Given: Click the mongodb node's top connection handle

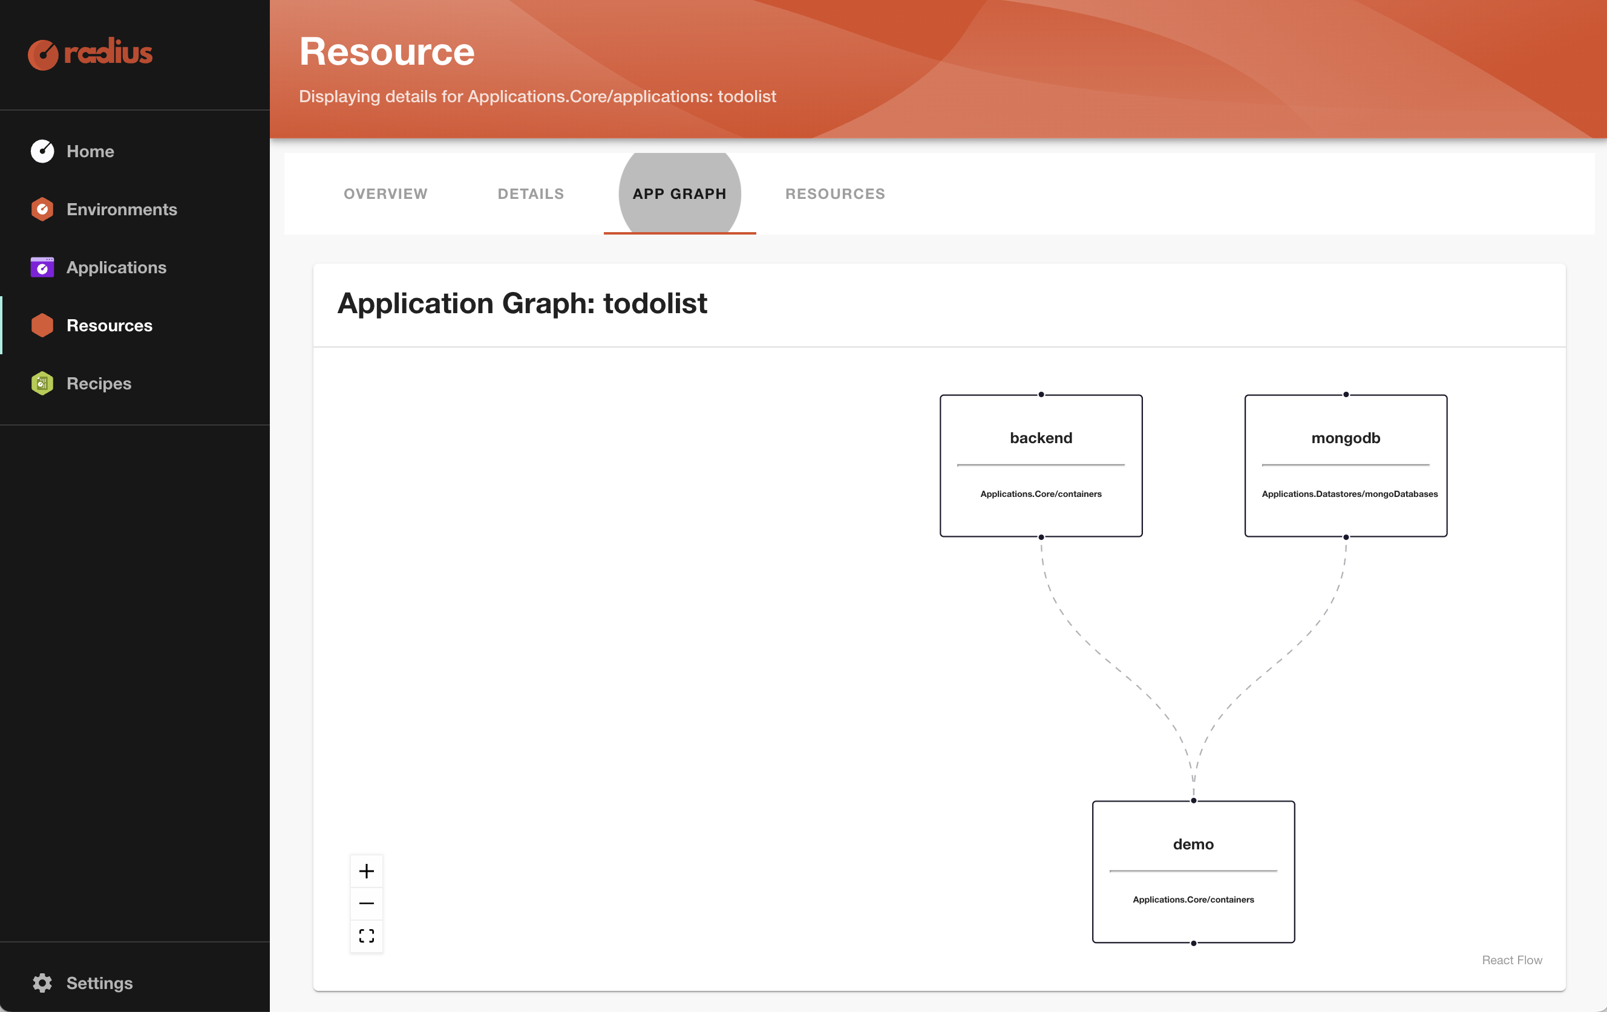Looking at the screenshot, I should pyautogui.click(x=1346, y=395).
